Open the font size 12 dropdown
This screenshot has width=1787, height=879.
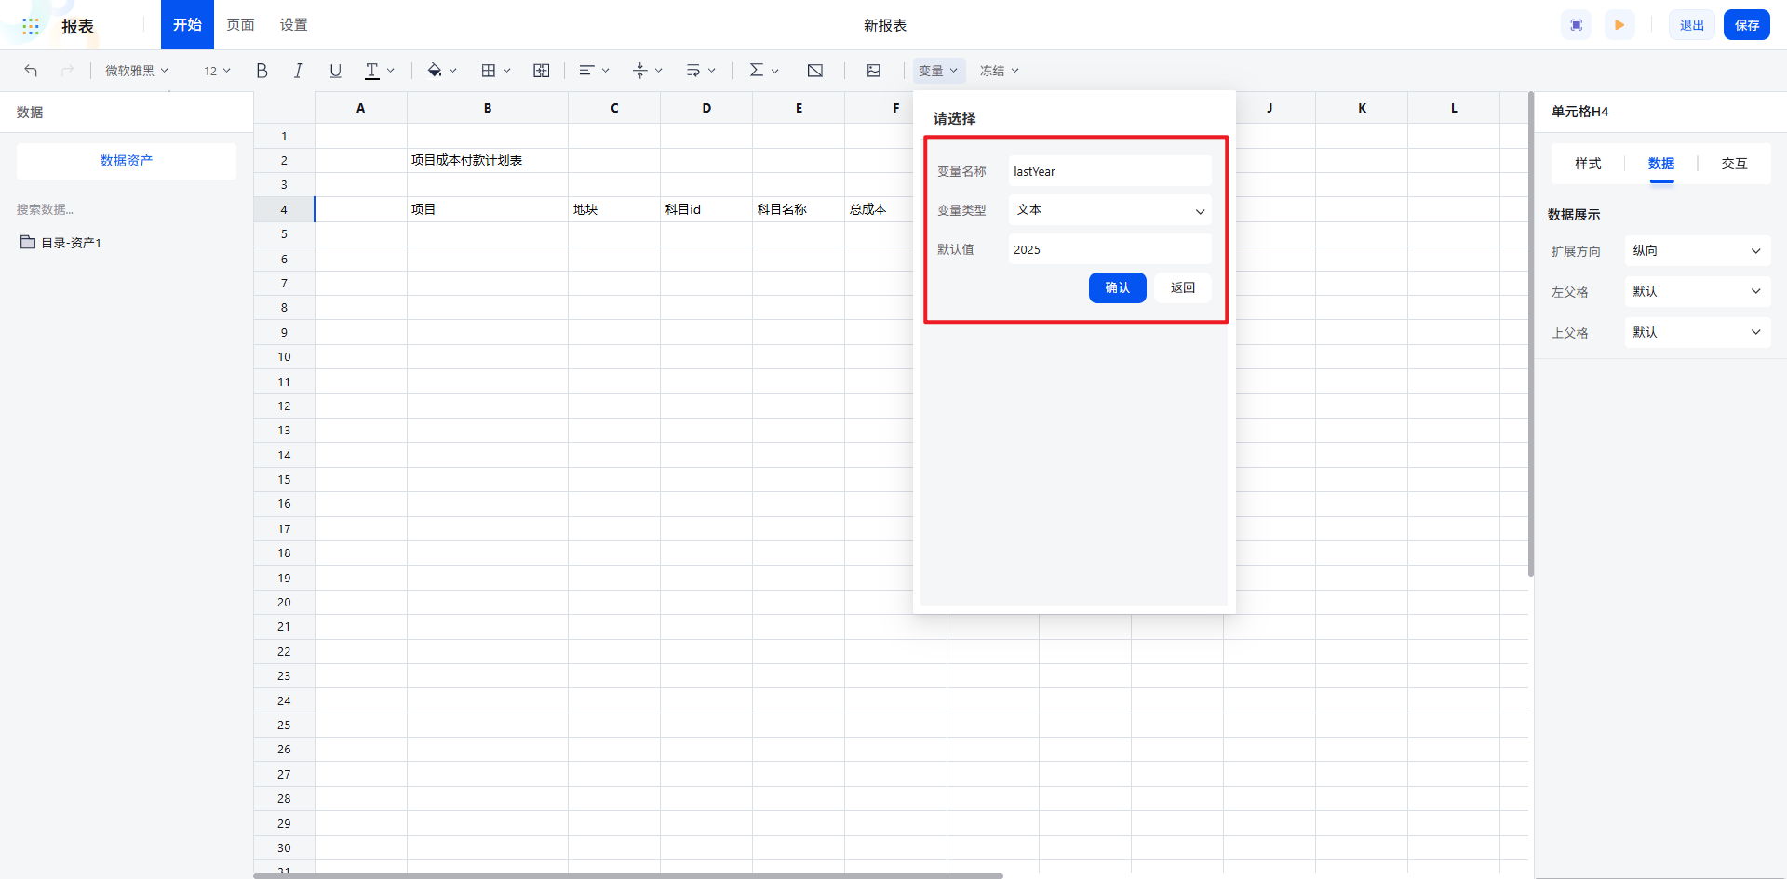click(x=217, y=71)
